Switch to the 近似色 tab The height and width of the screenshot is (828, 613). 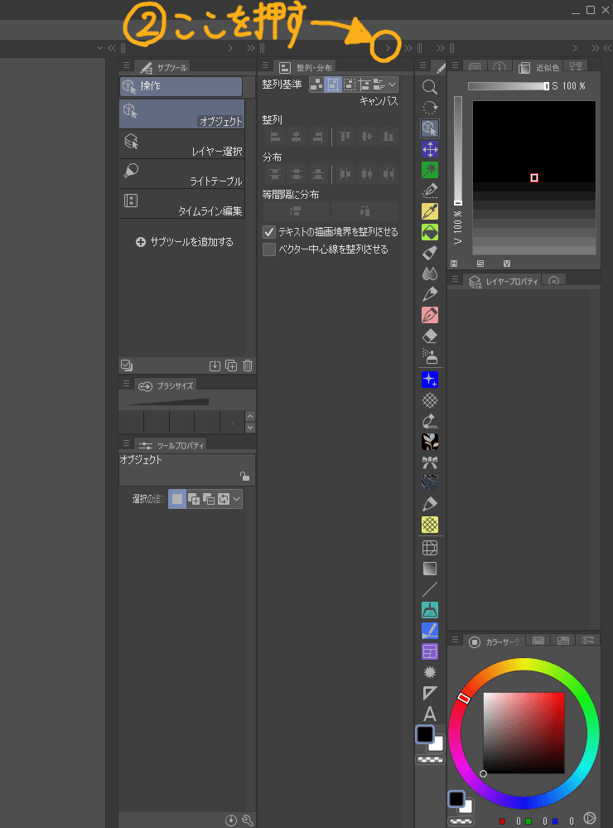point(538,67)
